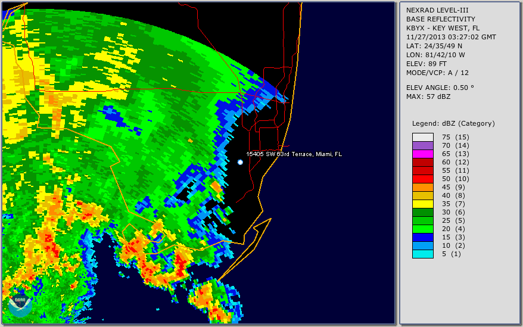Click the LAT: 24/35/49 N text
523x327 pixels.
pyautogui.click(x=434, y=46)
